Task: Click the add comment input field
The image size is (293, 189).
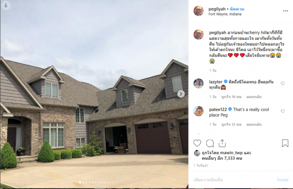Action: coord(233,180)
